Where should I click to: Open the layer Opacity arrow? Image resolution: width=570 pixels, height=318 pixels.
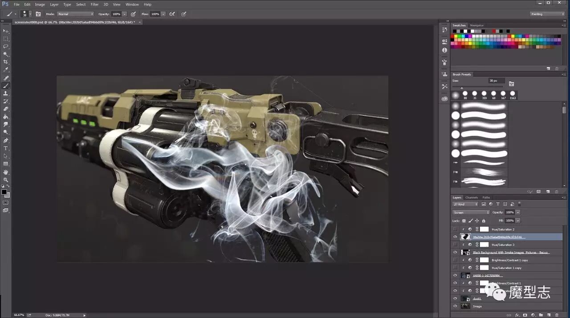518,212
